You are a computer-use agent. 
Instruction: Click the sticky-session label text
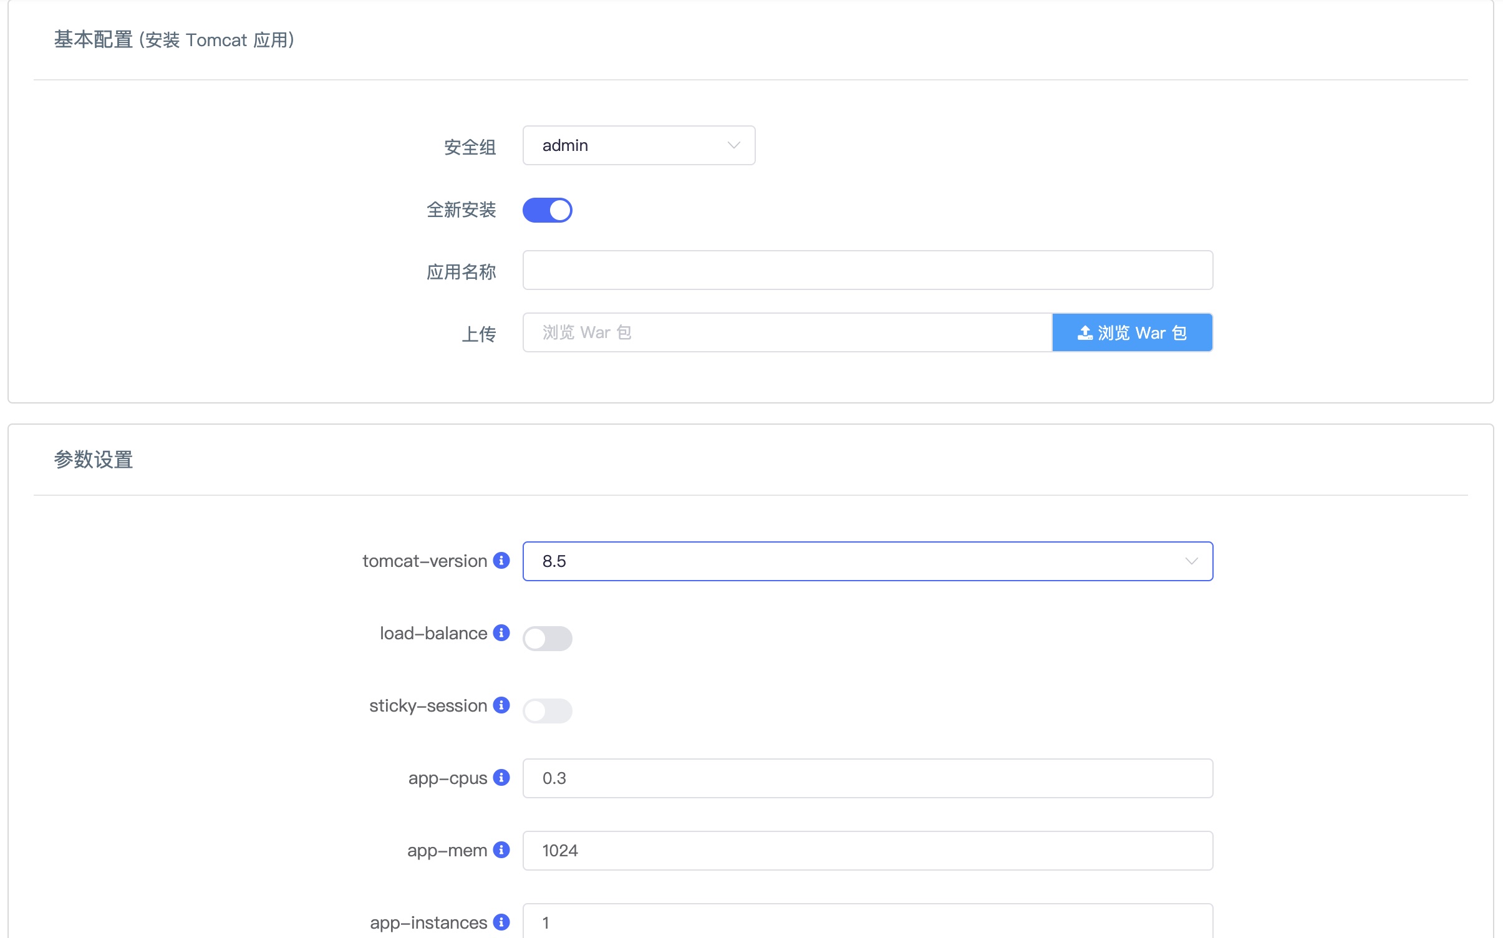click(x=428, y=705)
